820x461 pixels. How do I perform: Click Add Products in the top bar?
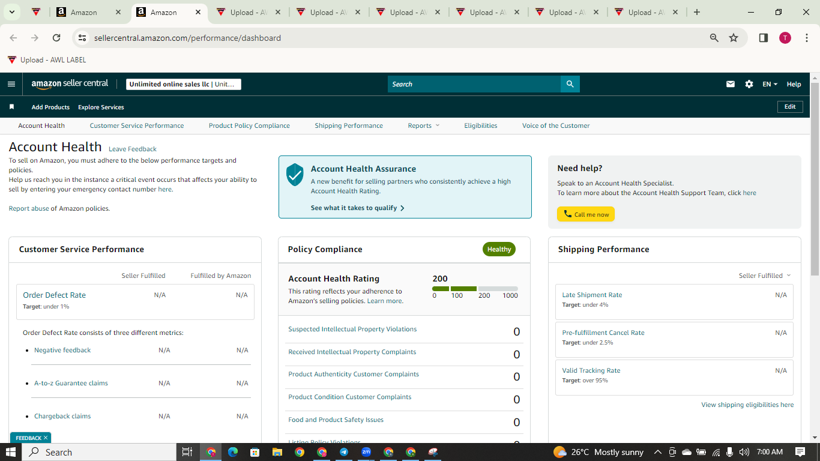[x=50, y=107]
